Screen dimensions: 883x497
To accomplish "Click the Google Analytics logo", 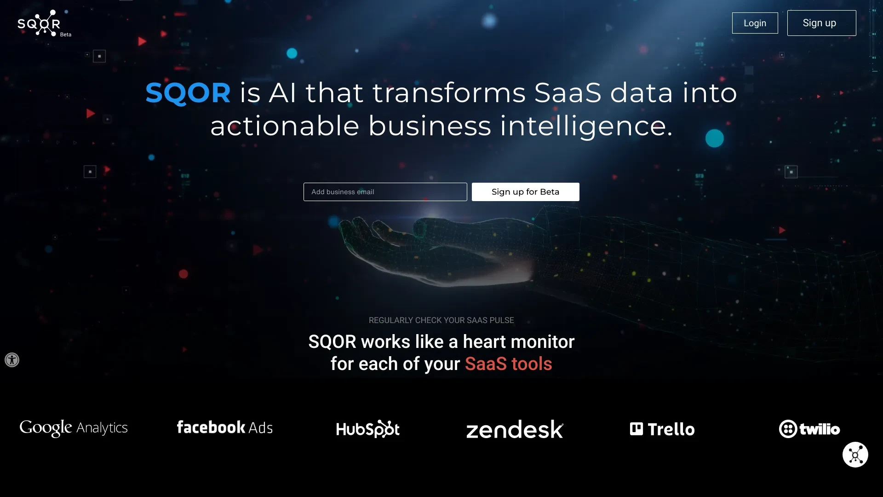I will (73, 428).
